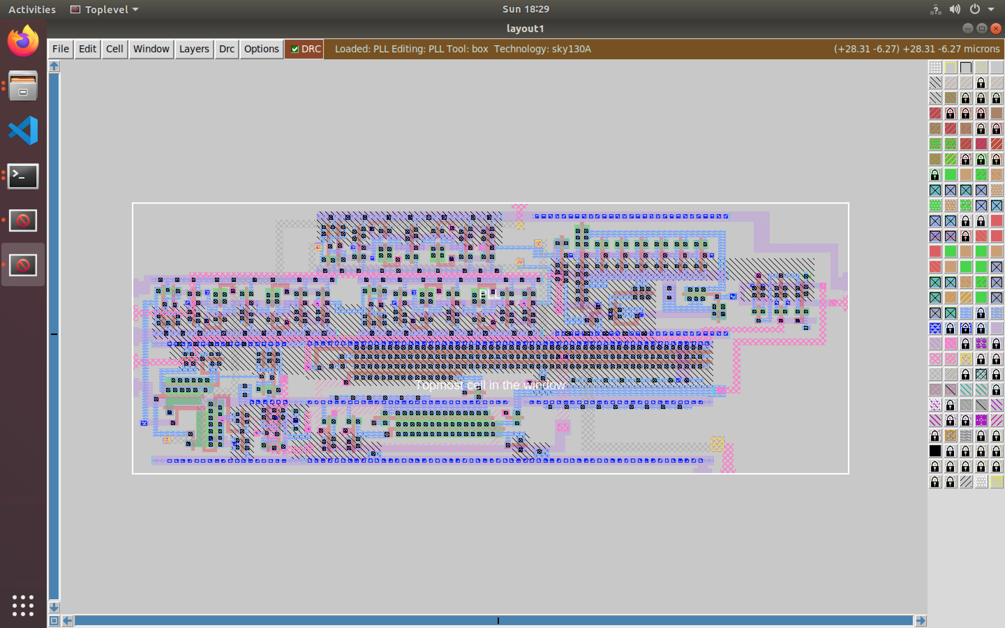Open the Terminal from the dock

pos(23,176)
